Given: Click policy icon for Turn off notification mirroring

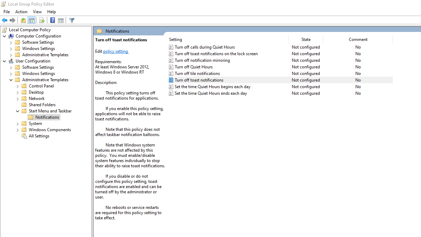Looking at the screenshot, I should (171, 60).
